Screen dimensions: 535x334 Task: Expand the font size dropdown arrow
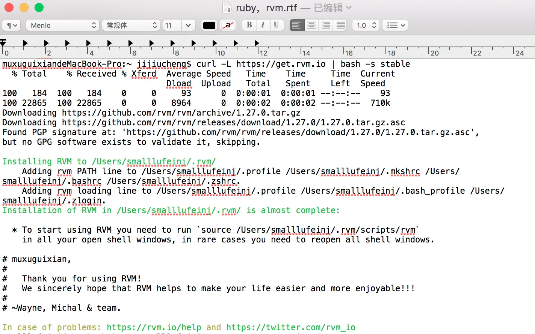[x=188, y=25]
